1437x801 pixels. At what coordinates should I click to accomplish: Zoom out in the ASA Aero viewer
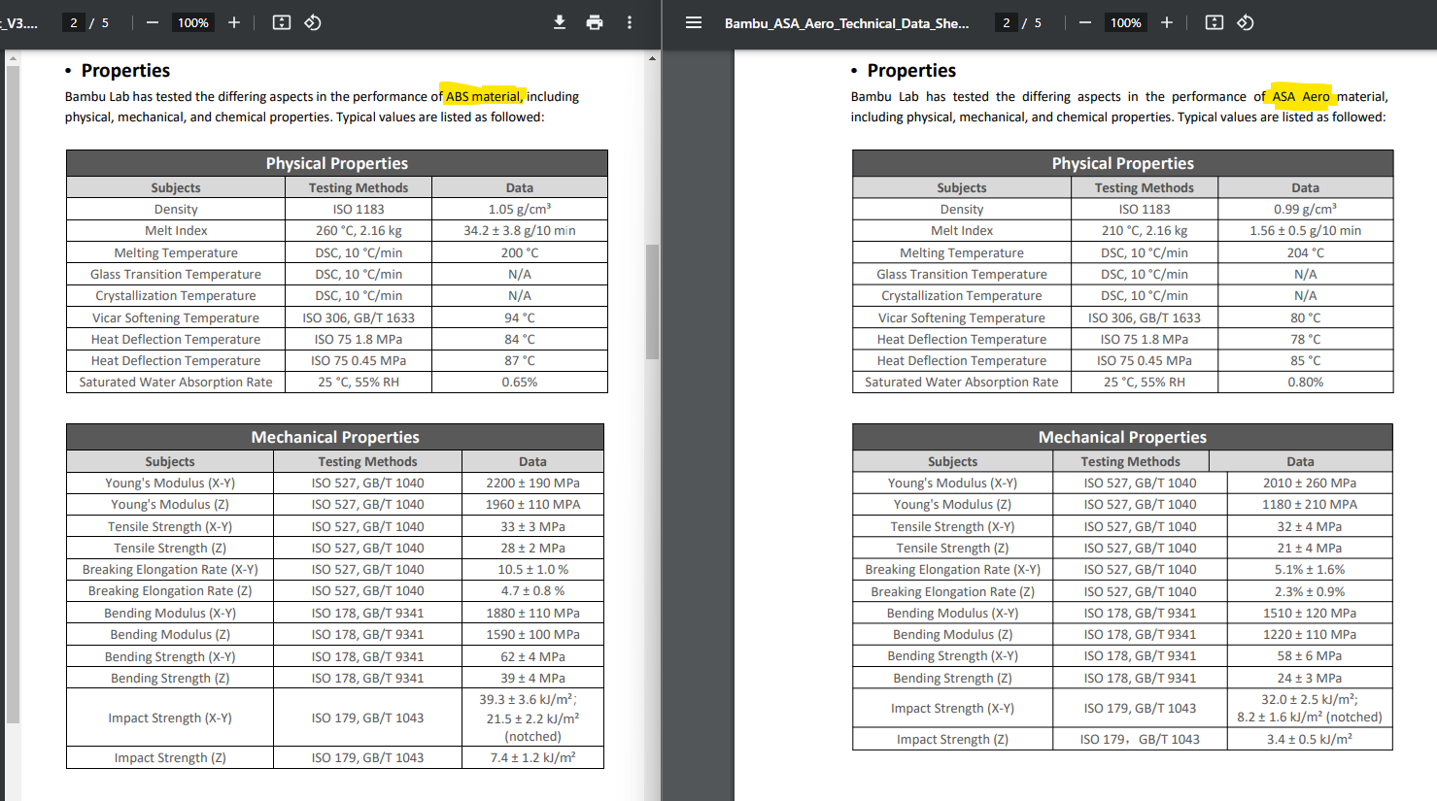(x=1085, y=22)
